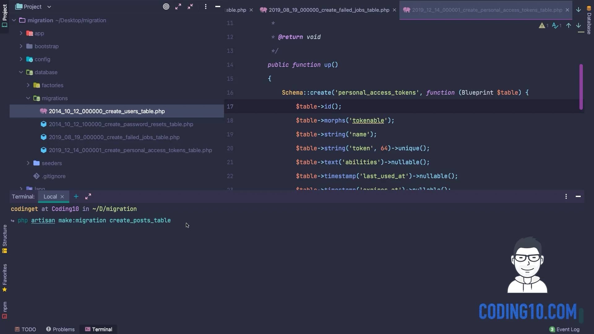Open terminal panel options menu

tap(566, 197)
